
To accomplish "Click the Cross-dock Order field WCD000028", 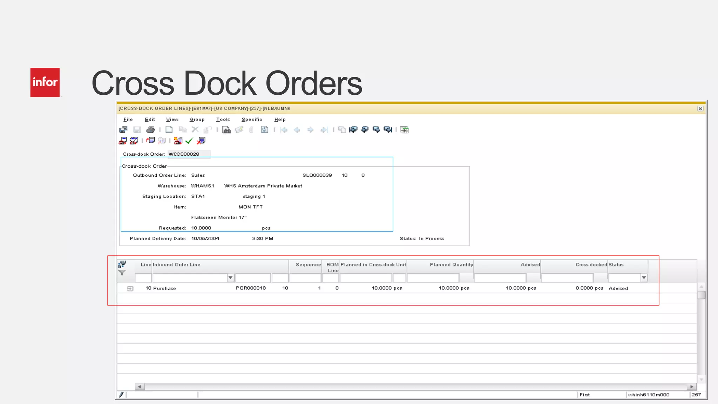I will [189, 154].
